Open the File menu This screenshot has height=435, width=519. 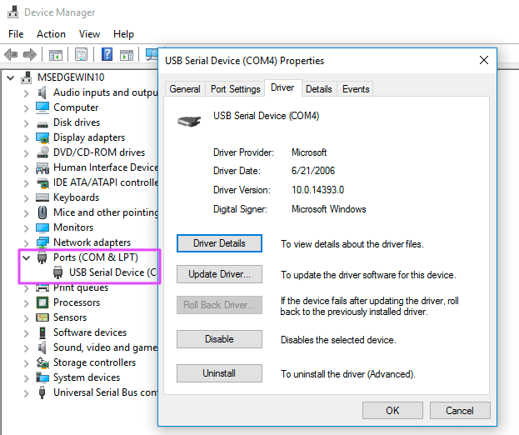[16, 34]
